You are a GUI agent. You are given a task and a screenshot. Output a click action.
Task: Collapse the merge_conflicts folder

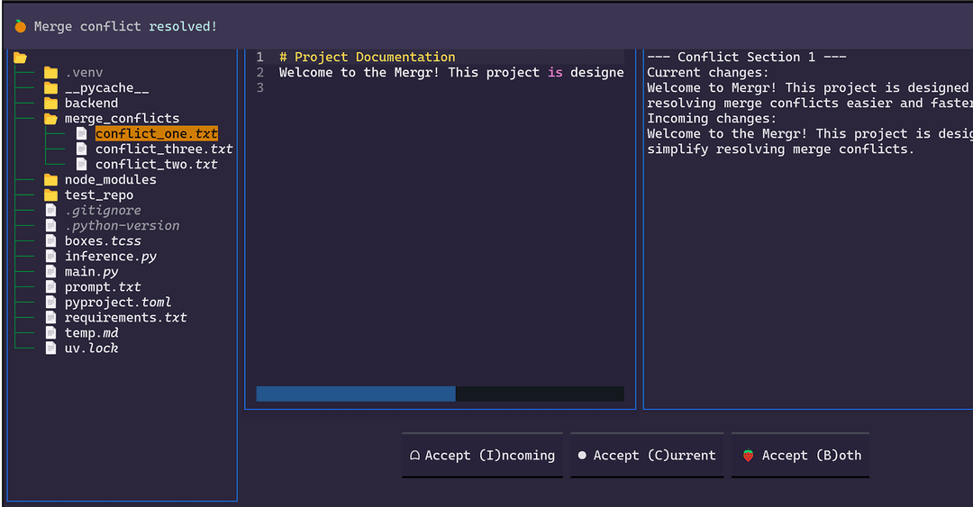pos(121,119)
